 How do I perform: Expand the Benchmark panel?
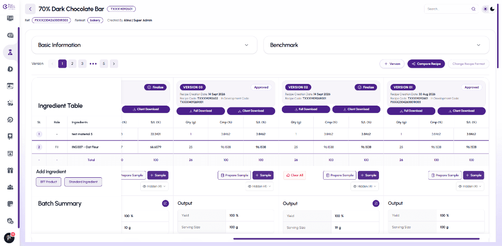pos(376,45)
